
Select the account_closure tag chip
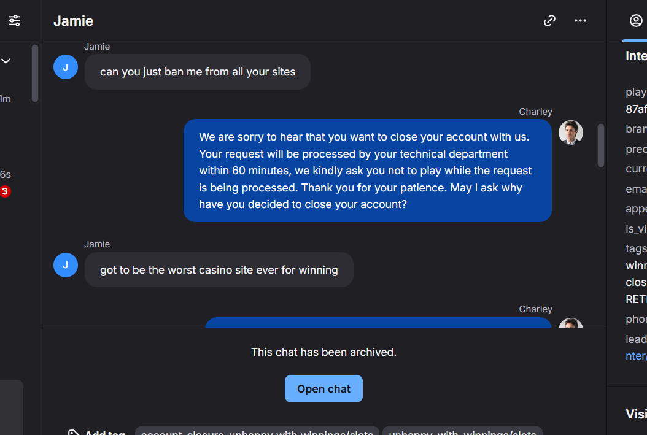[x=257, y=432]
